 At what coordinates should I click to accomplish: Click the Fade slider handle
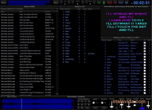coord(129,106)
